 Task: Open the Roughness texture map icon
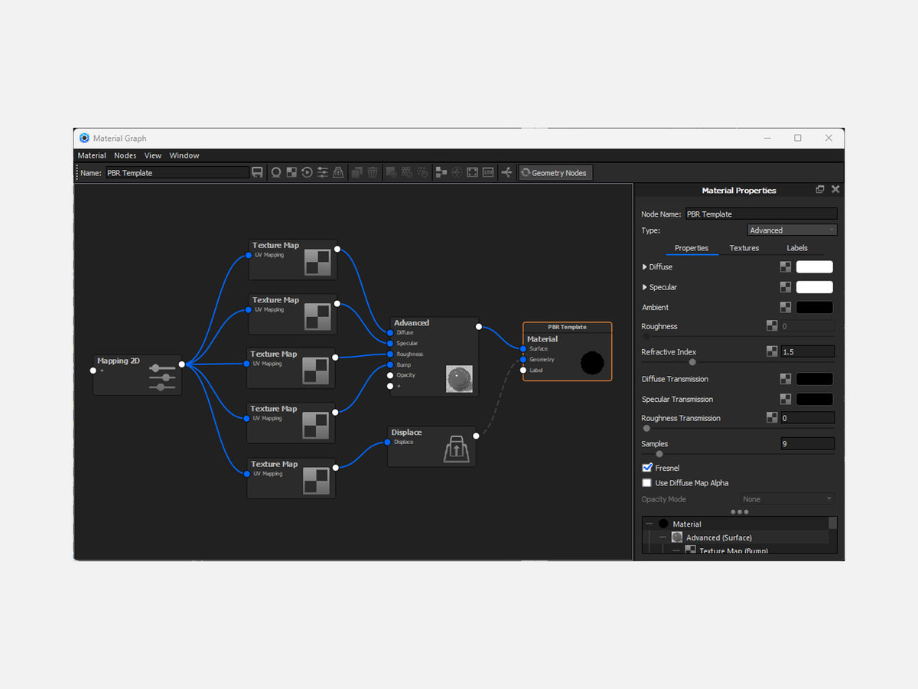[771, 326]
